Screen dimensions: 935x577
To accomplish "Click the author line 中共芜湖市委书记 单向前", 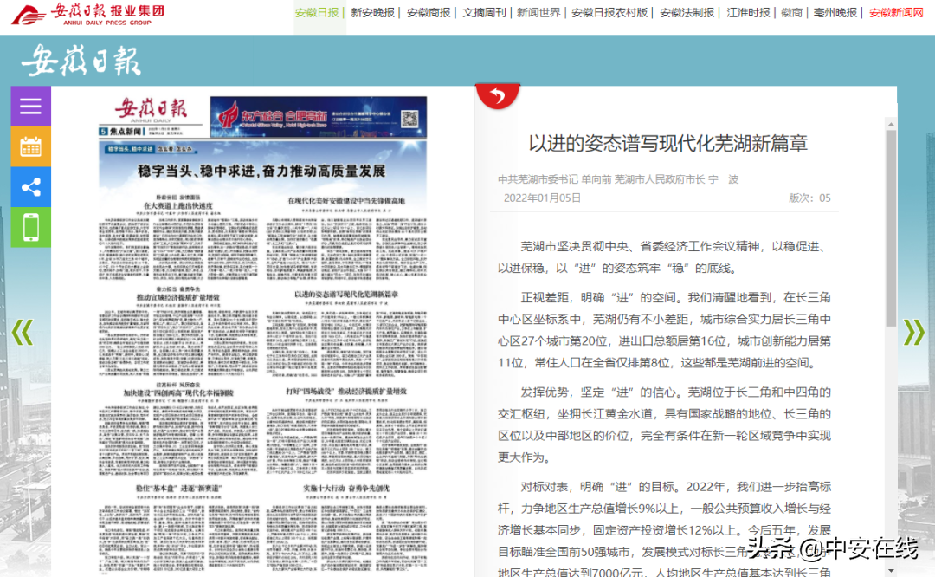I will pos(555,179).
